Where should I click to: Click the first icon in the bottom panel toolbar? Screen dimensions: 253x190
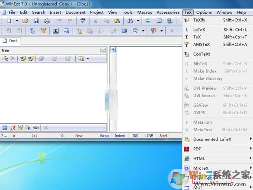coord(5,128)
